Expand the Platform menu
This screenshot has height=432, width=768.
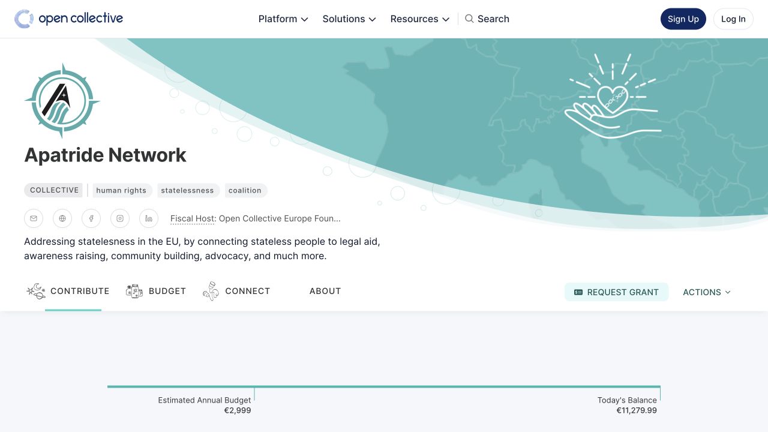pyautogui.click(x=283, y=19)
